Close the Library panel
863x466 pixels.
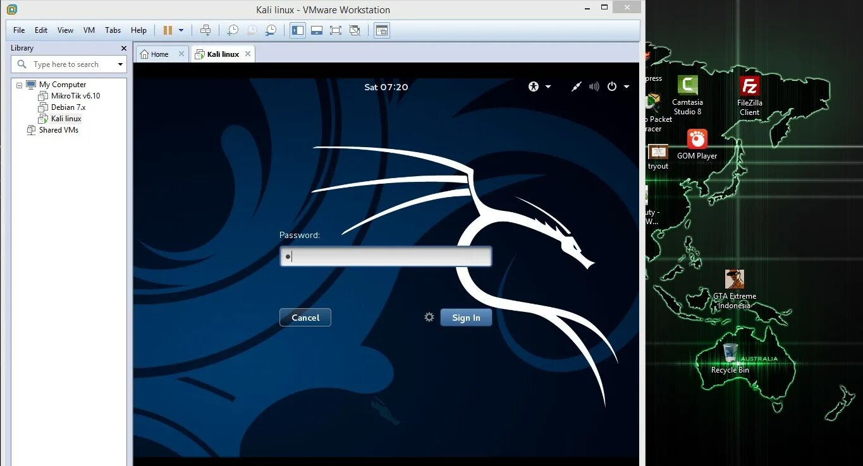point(124,48)
